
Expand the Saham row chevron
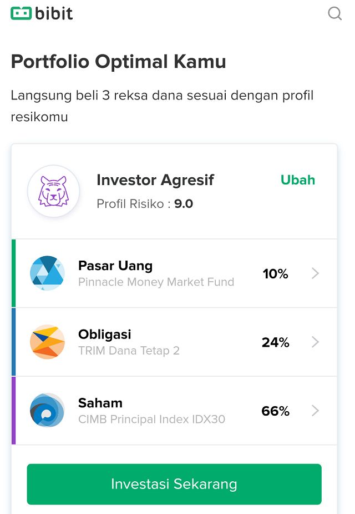coord(316,411)
